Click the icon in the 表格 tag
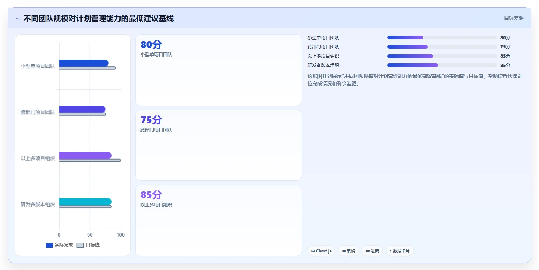The height and width of the screenshot is (270, 539). 344,251
